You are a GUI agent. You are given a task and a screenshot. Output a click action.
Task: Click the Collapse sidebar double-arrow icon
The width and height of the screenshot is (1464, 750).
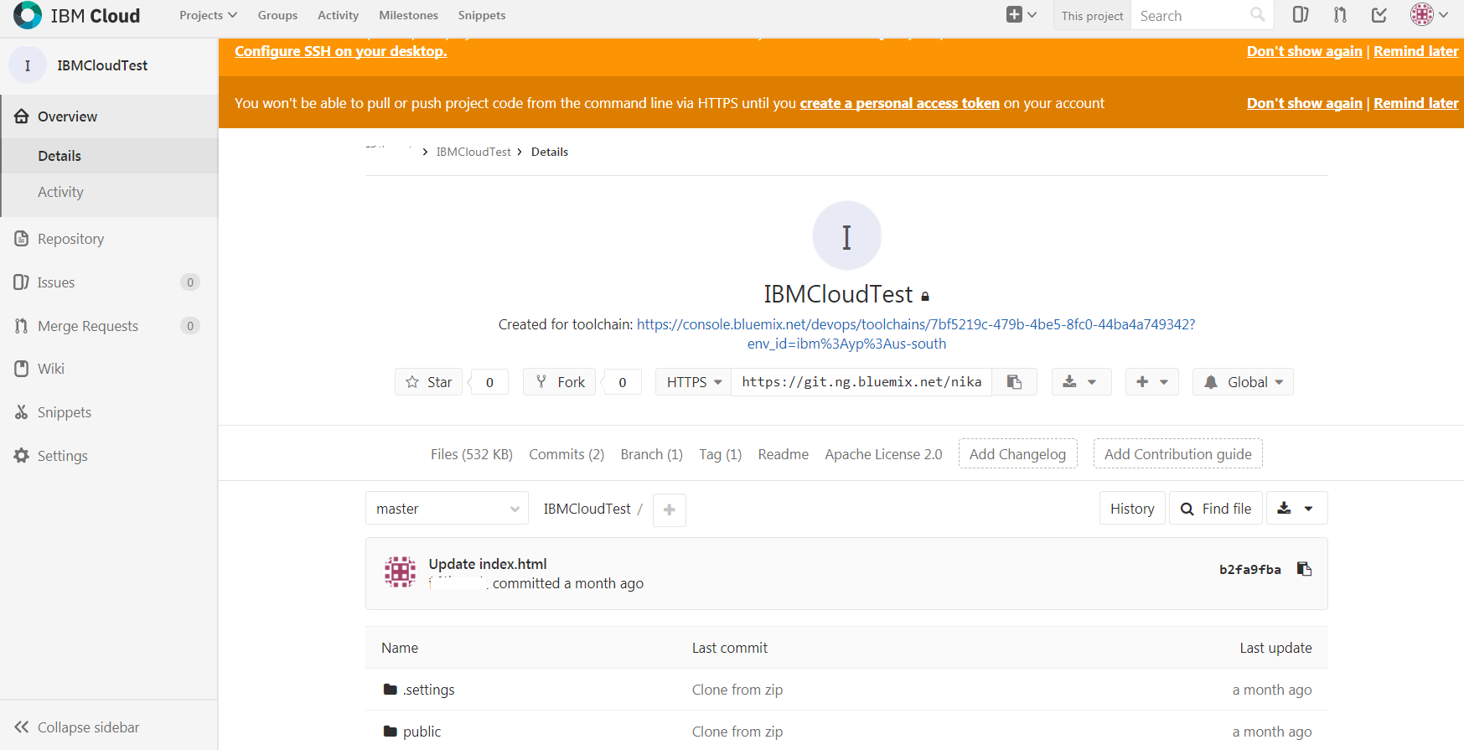pyautogui.click(x=22, y=727)
